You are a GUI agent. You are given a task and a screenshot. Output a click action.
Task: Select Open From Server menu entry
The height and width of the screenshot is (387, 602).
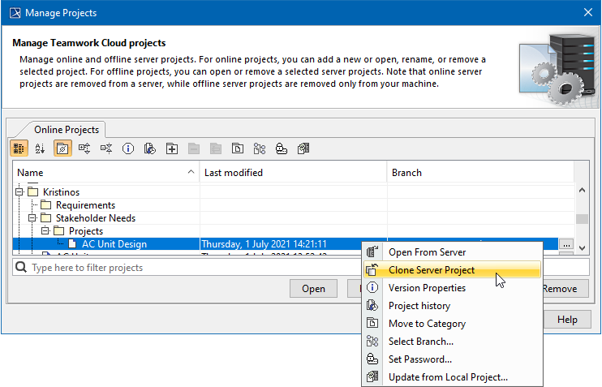click(427, 252)
